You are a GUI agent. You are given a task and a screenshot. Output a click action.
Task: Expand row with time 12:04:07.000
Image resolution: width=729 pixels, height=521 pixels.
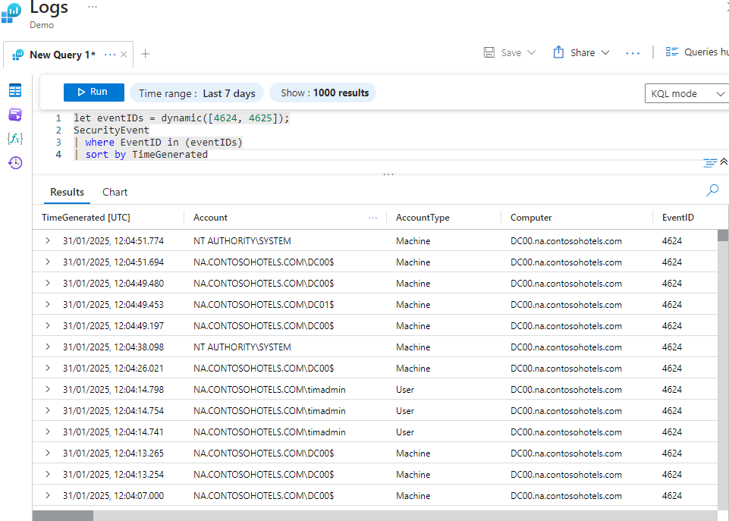pos(48,495)
